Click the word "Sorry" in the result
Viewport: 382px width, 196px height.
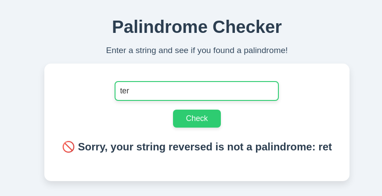pos(92,147)
